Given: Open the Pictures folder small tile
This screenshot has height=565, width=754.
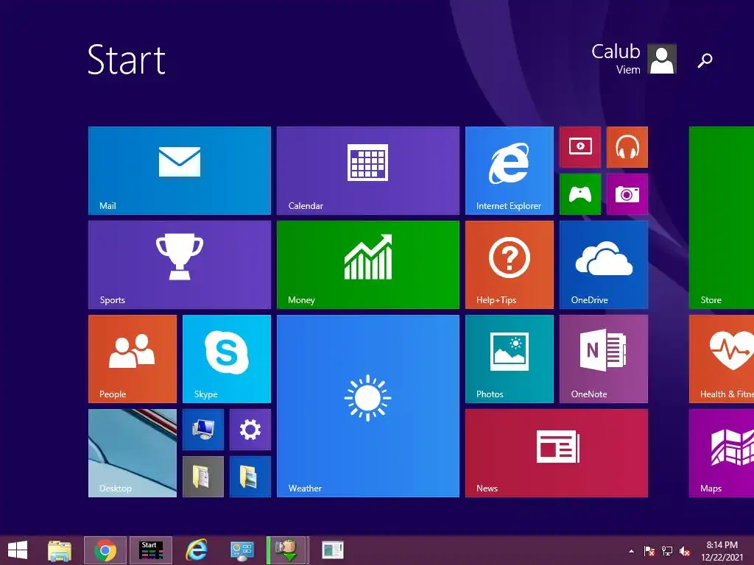Looking at the screenshot, I should coord(250,477).
